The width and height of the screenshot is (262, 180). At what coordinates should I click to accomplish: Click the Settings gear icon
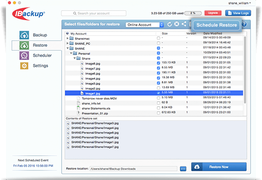coord(24,65)
